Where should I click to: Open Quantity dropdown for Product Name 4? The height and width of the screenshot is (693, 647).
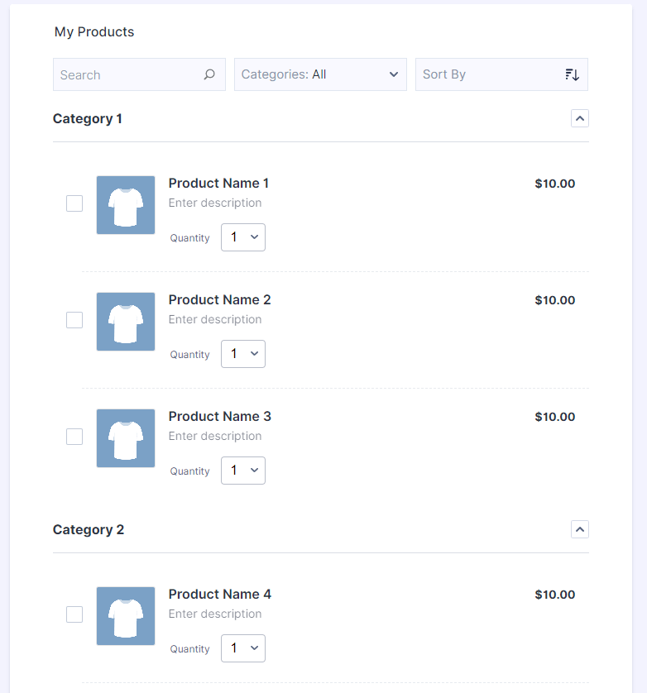(243, 648)
